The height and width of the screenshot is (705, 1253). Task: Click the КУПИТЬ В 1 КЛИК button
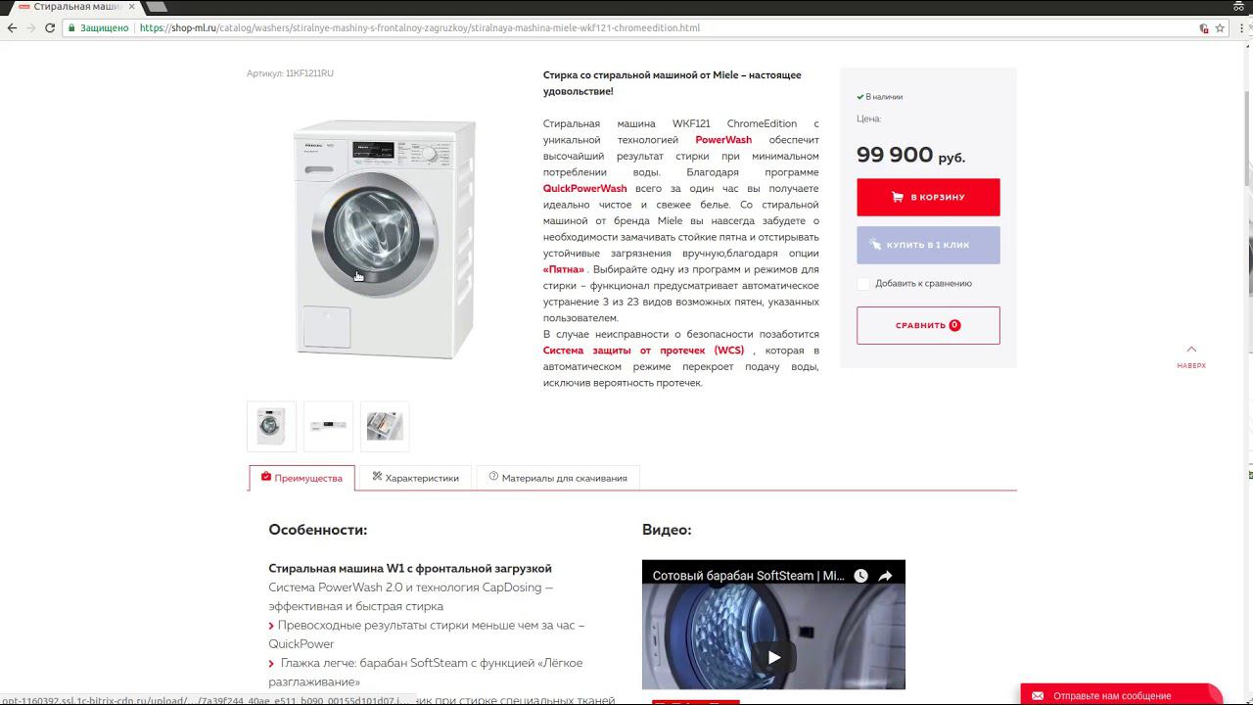click(928, 245)
